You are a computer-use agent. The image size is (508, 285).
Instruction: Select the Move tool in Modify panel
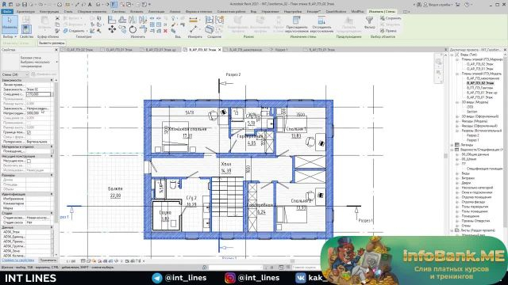tap(112, 30)
